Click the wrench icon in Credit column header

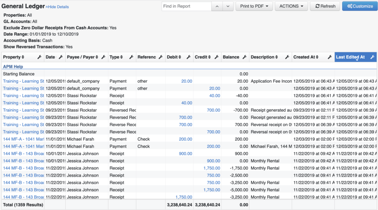216,57
